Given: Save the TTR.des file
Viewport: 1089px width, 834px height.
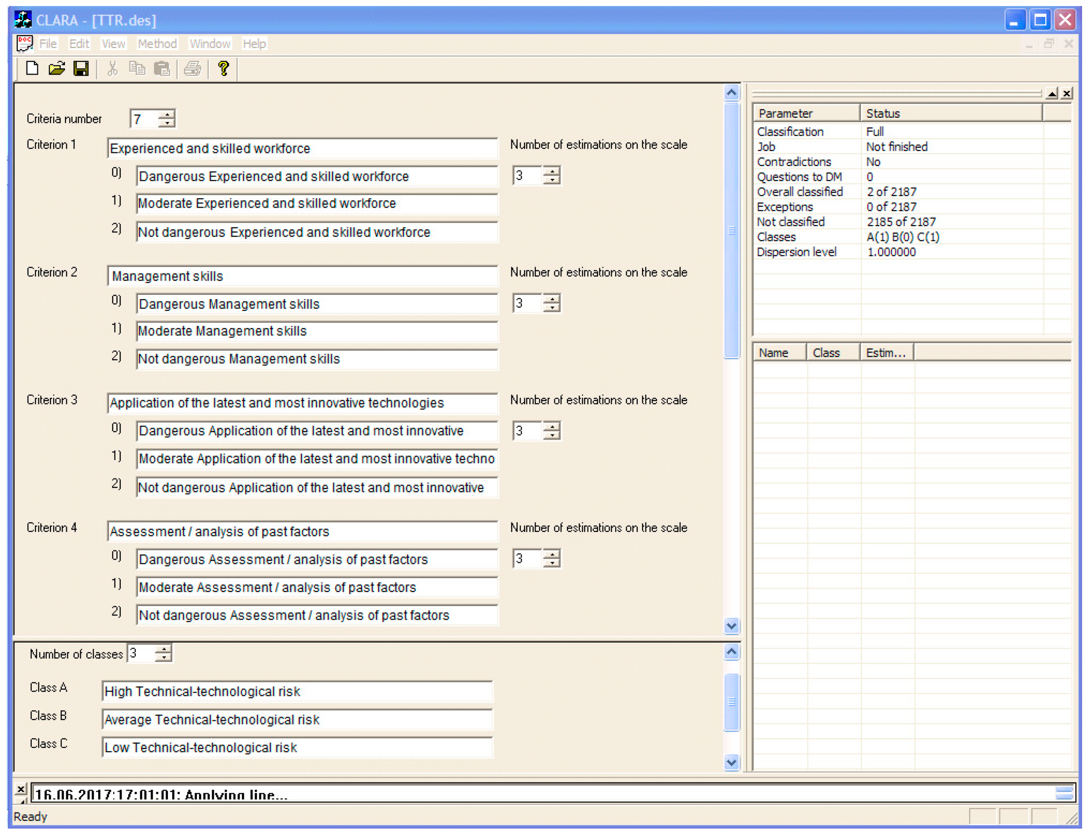Looking at the screenshot, I should (x=81, y=68).
